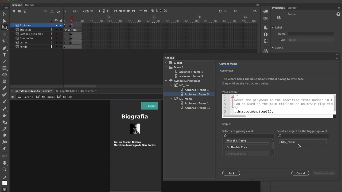342x192 pixels.
Task: Toggle lock-all-layers padlock header icon
Action: click(x=61, y=20)
